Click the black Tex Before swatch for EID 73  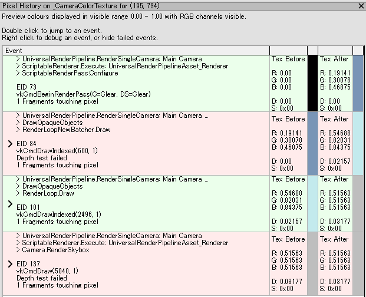[312, 83]
